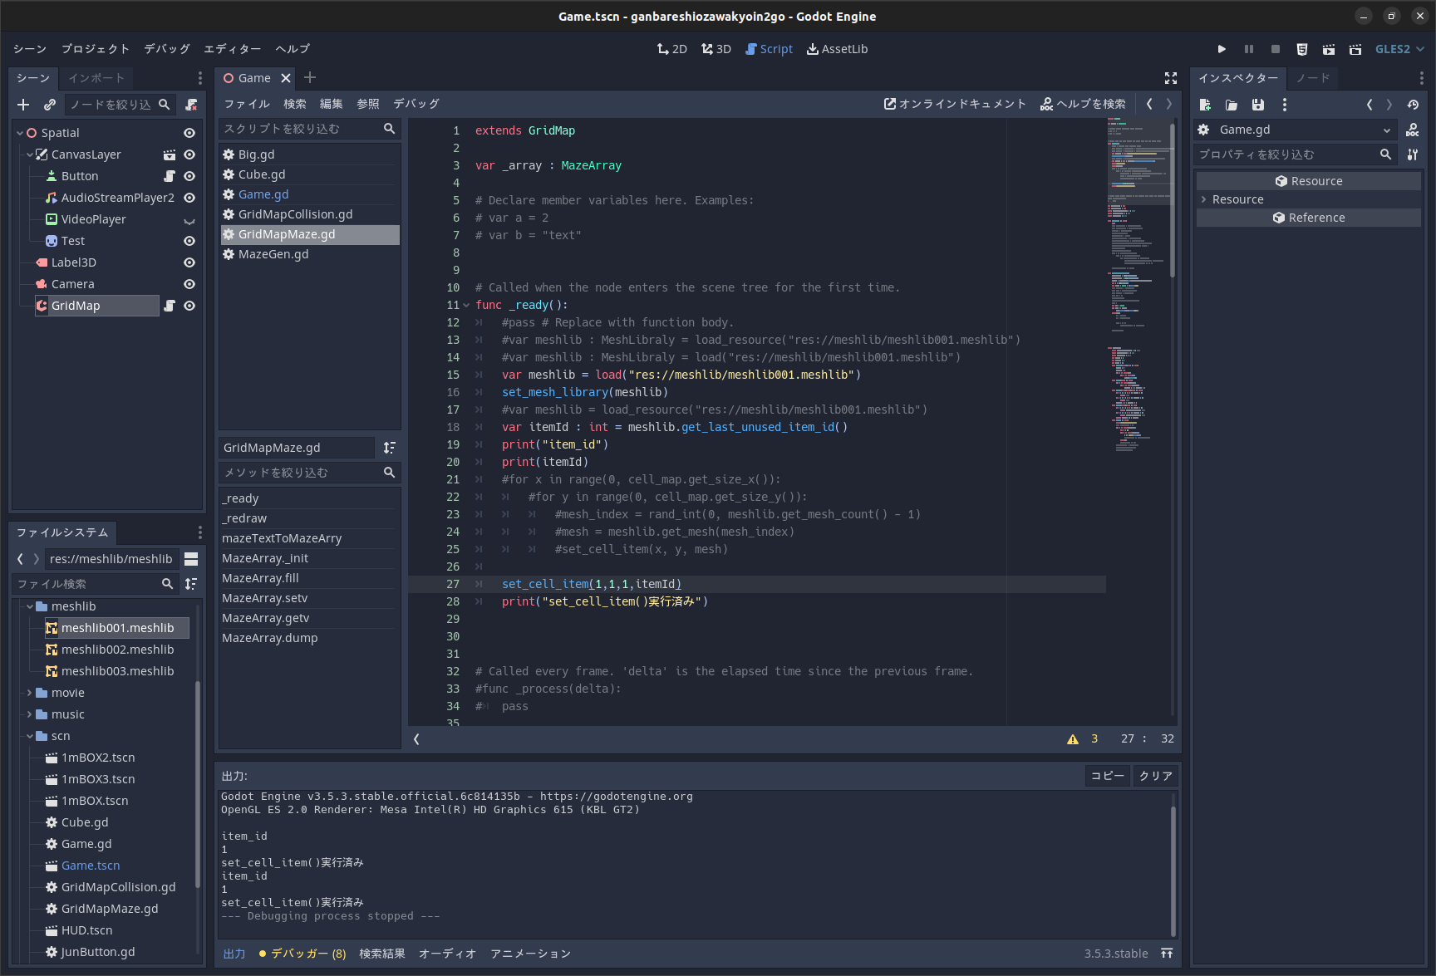
Task: Hide the CanvasLayer node
Action: coord(189,154)
